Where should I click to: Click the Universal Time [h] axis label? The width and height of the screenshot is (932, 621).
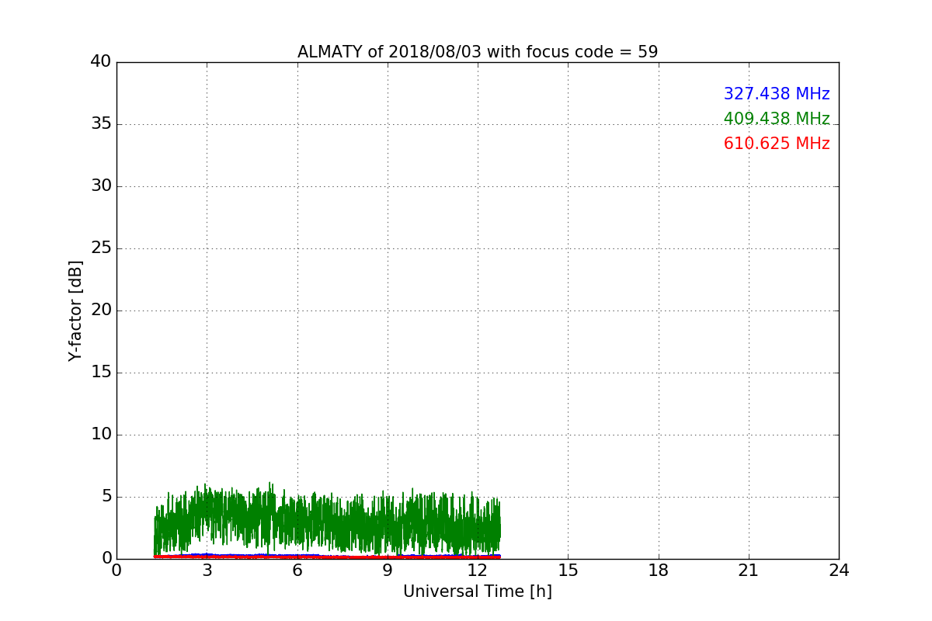tap(477, 592)
